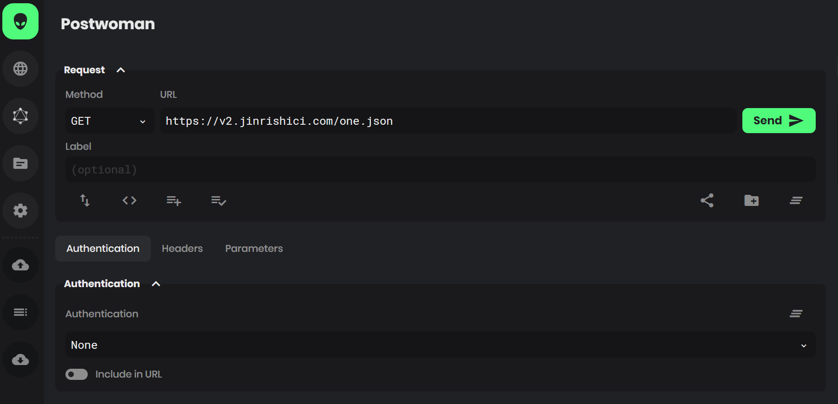Click the URL input field
Screen dimensions: 838x404
pos(448,121)
